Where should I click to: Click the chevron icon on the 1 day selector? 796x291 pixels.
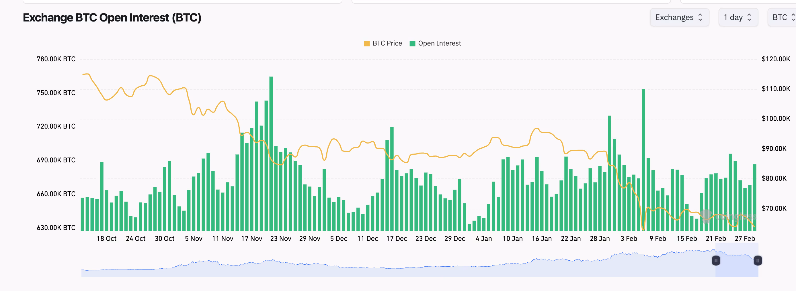click(x=749, y=17)
